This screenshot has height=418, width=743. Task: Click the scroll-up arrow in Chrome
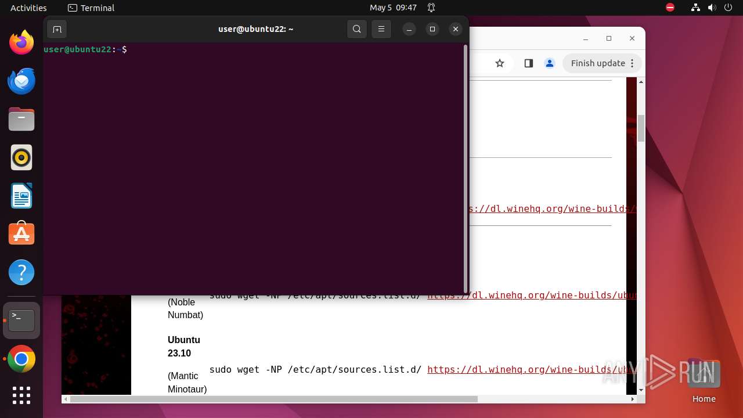[641, 82]
